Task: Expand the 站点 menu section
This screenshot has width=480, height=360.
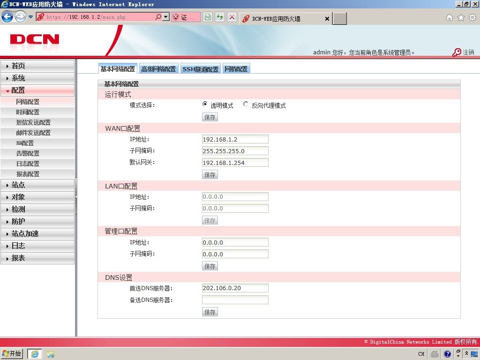Action: tap(37, 185)
